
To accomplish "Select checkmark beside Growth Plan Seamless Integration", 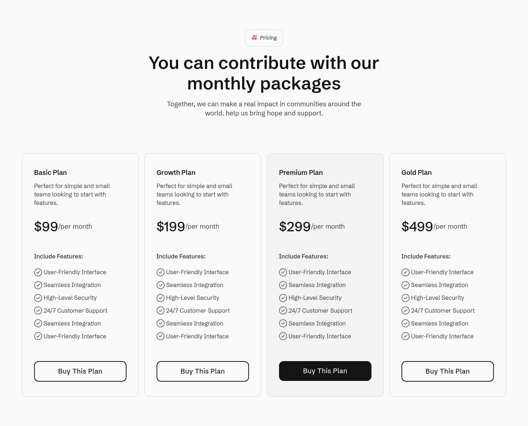I will click(x=161, y=285).
